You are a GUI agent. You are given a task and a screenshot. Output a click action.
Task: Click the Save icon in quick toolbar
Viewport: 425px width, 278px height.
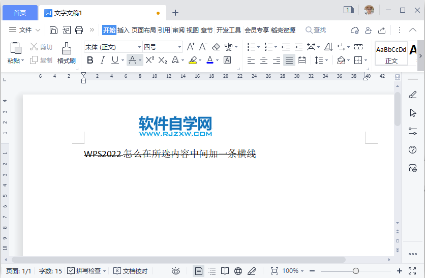[x=54, y=30]
